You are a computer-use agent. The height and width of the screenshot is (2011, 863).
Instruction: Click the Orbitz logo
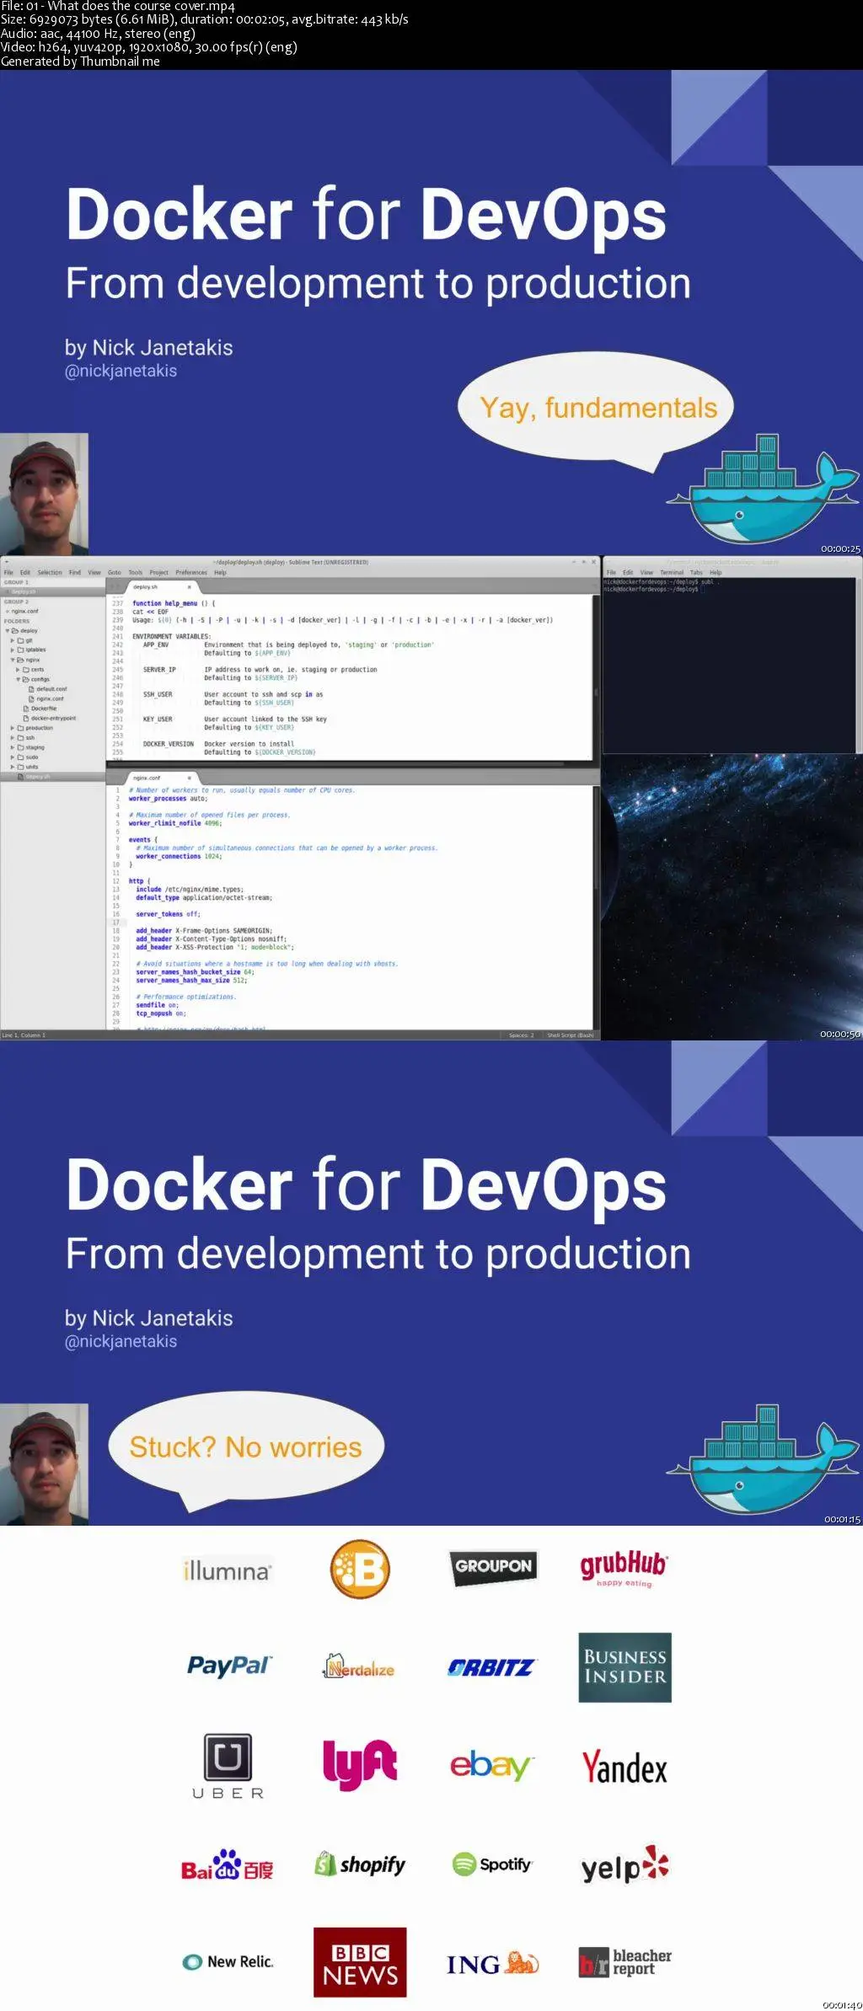point(490,1667)
